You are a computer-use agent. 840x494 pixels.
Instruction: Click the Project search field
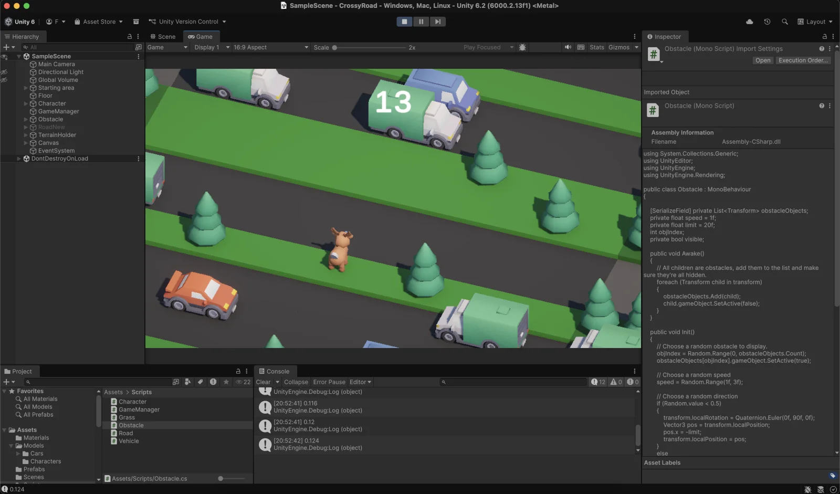(x=97, y=382)
